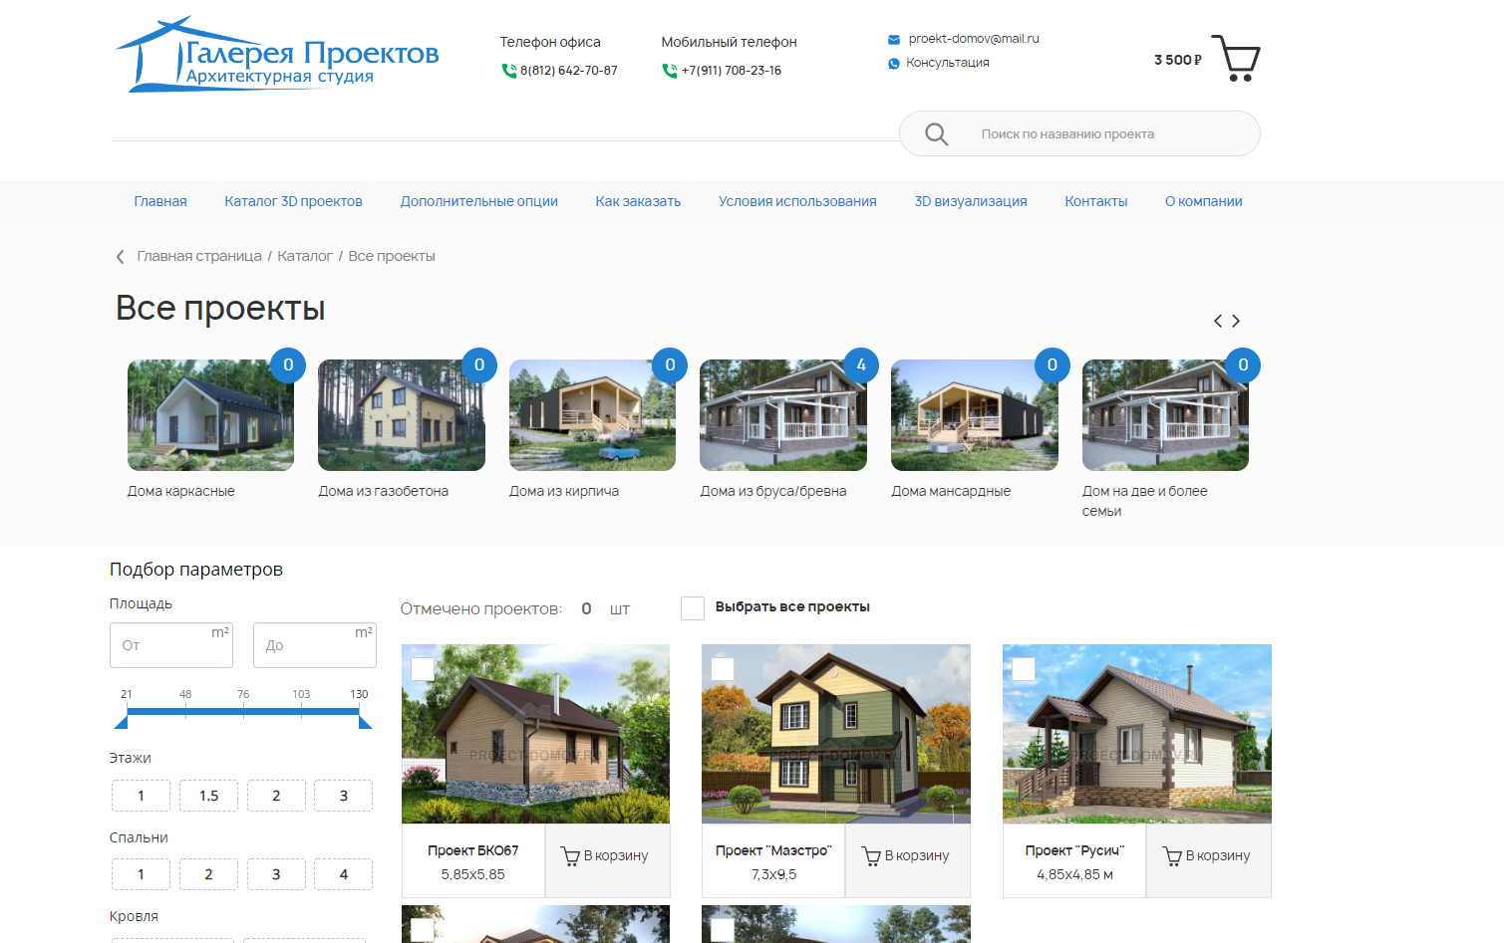The width and height of the screenshot is (1504, 943).
Task: Open Проект БКО67 house image
Action: click(536, 734)
